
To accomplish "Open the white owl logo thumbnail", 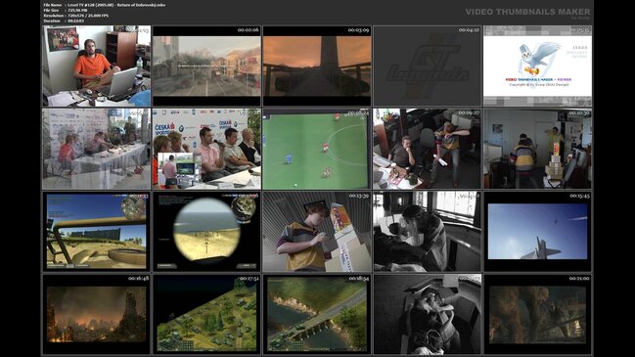I will coord(537,66).
